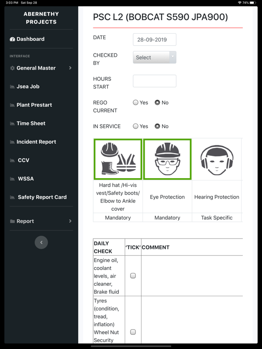Set In Service to No
Viewport: 262px width, 349px height.
157,126
